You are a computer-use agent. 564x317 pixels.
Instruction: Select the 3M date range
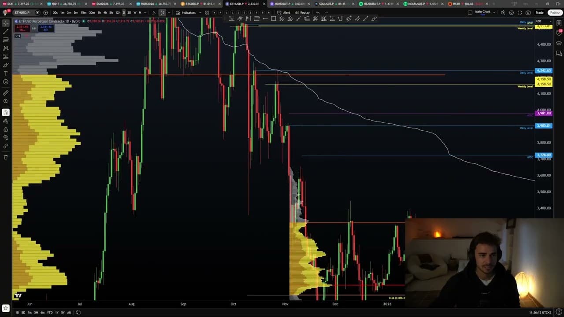click(36, 313)
